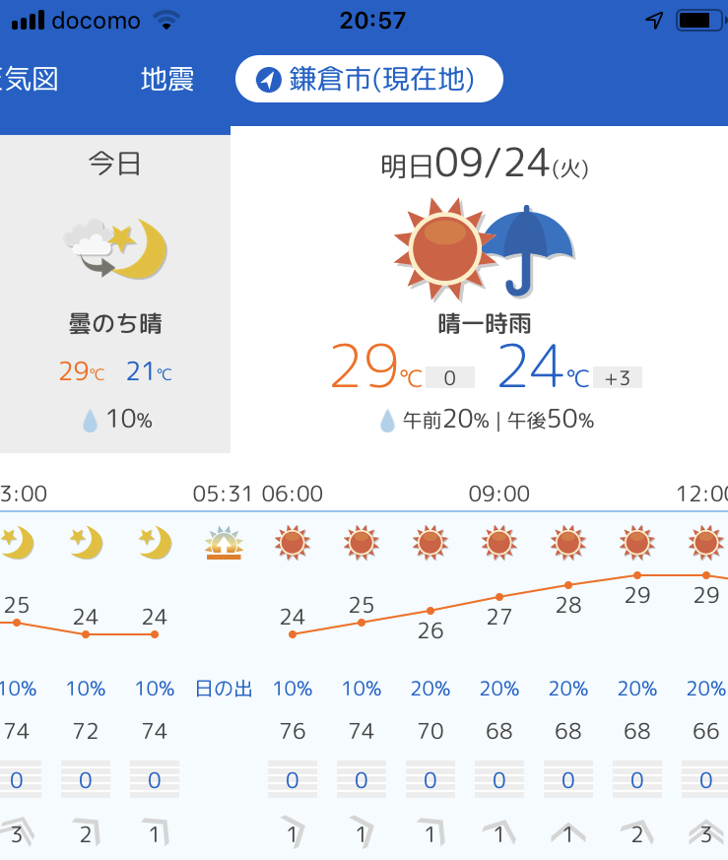Tap the sun icon at 09:00
The height and width of the screenshot is (860, 728).
point(499,543)
